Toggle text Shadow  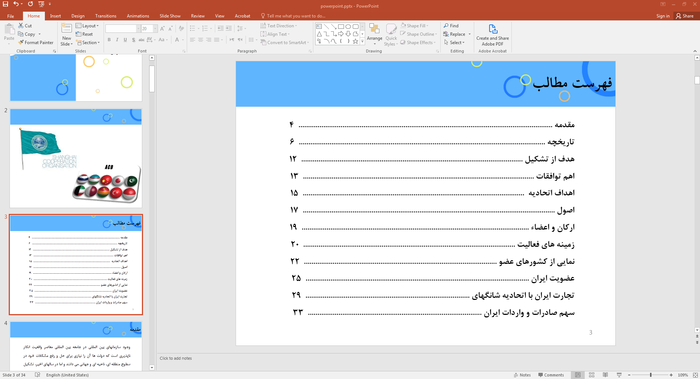click(134, 39)
